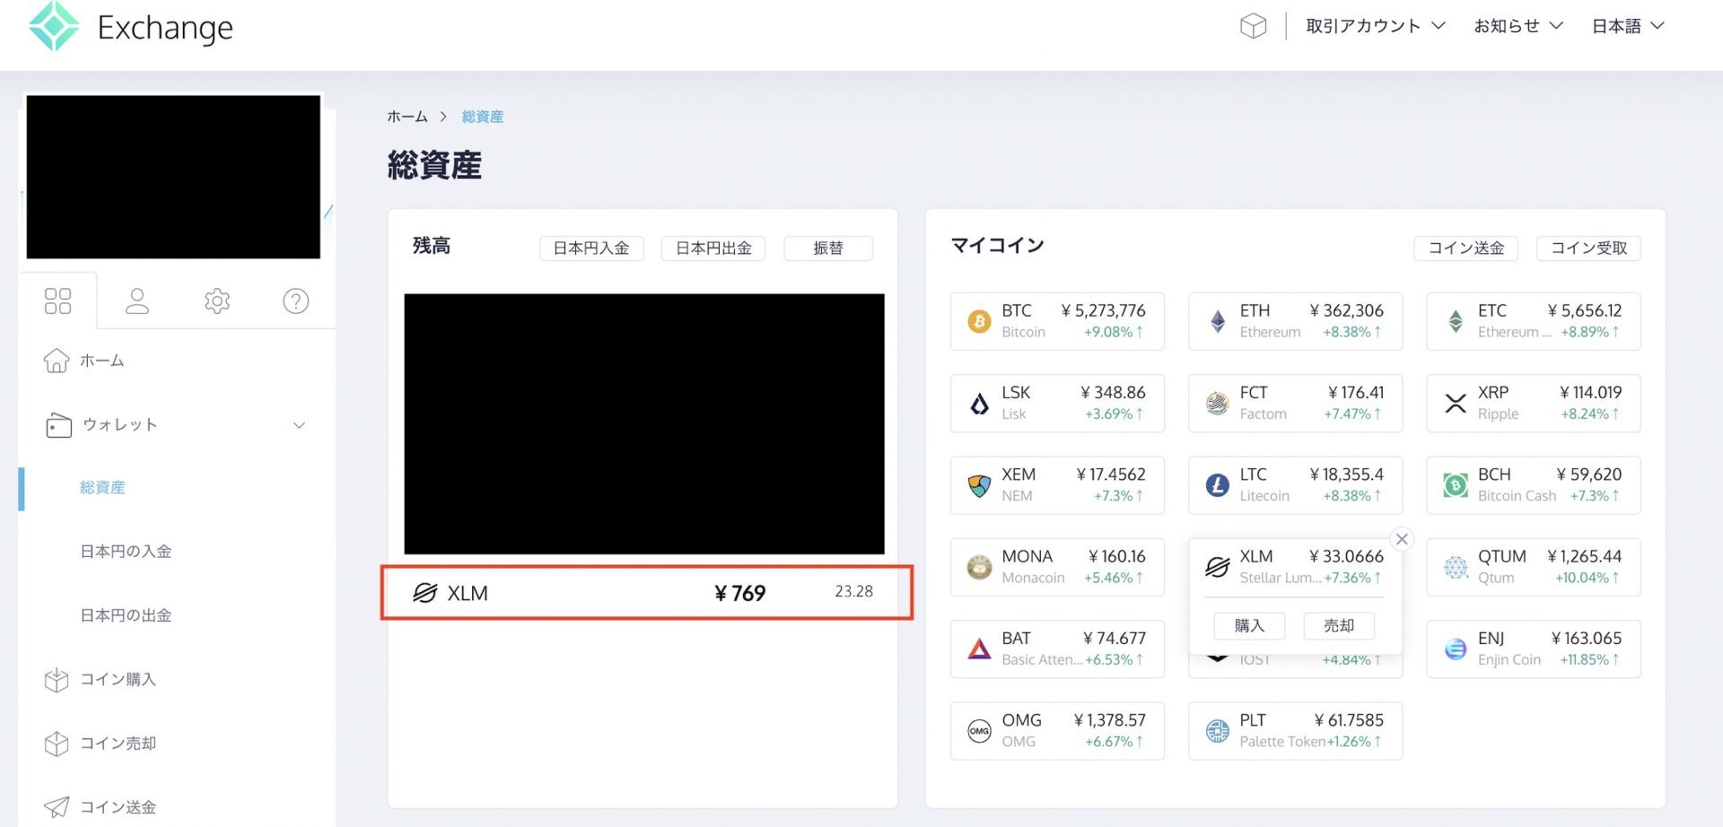Screen dimensions: 1723x827
Task: Open the 日本語 language dropdown
Action: click(1628, 26)
